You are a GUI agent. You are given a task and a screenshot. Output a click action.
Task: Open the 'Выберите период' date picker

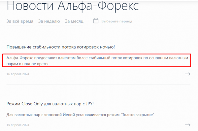coord(117,21)
